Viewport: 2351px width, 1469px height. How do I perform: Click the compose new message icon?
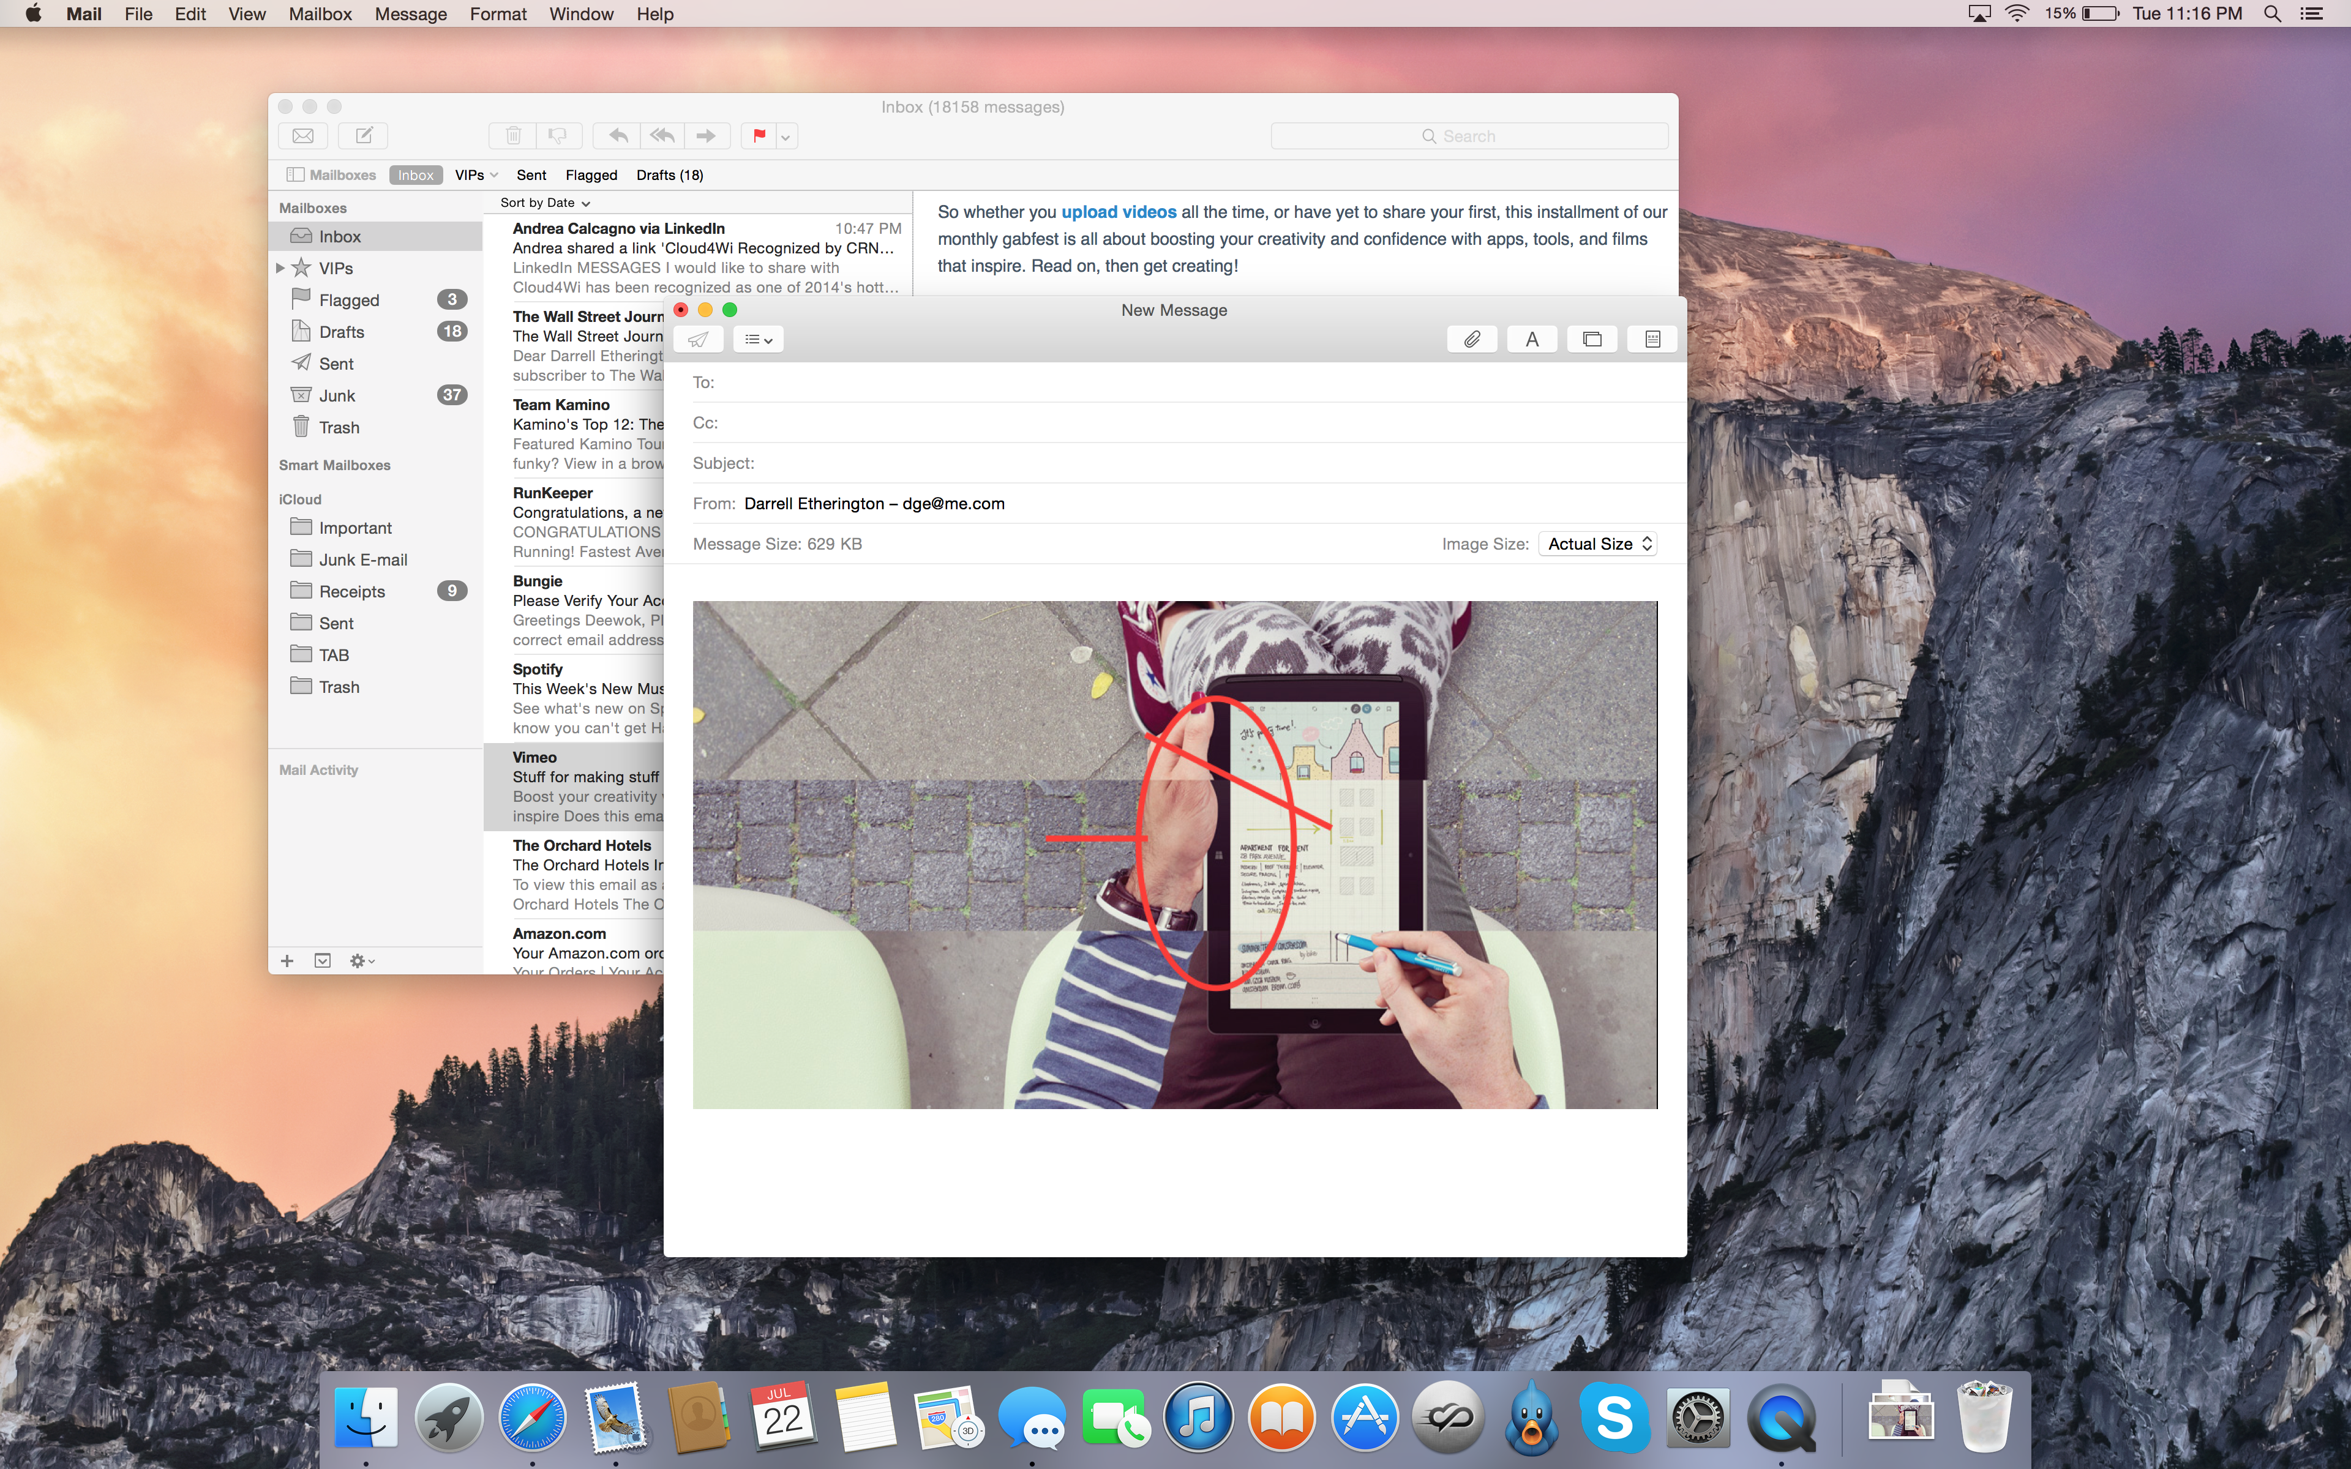point(363,136)
